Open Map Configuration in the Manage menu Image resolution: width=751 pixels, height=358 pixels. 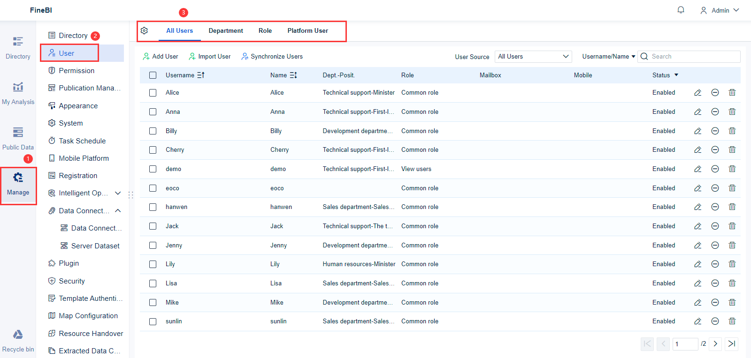coord(83,316)
